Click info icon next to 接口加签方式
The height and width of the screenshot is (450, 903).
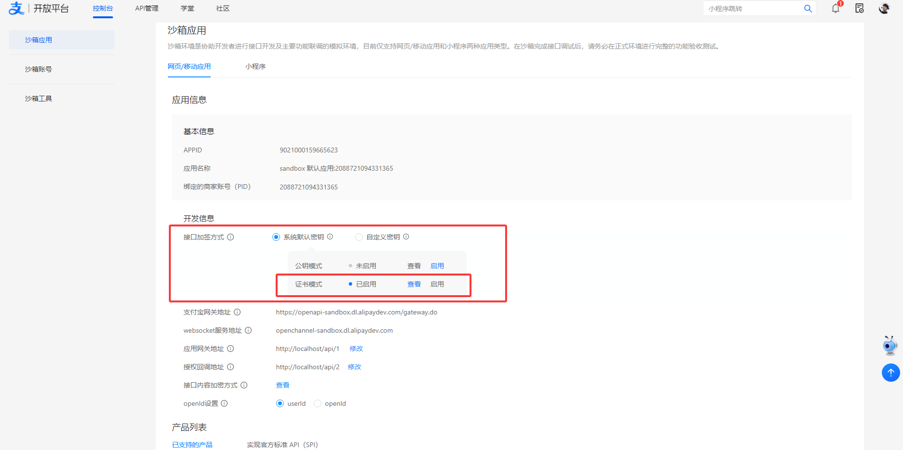[x=230, y=237]
